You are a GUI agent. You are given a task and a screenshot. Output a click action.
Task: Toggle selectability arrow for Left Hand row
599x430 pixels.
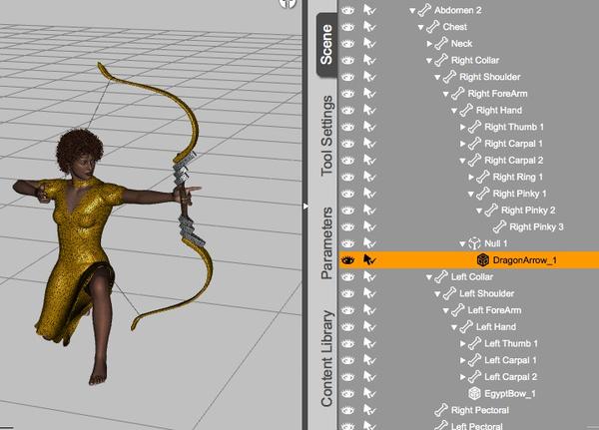369,326
